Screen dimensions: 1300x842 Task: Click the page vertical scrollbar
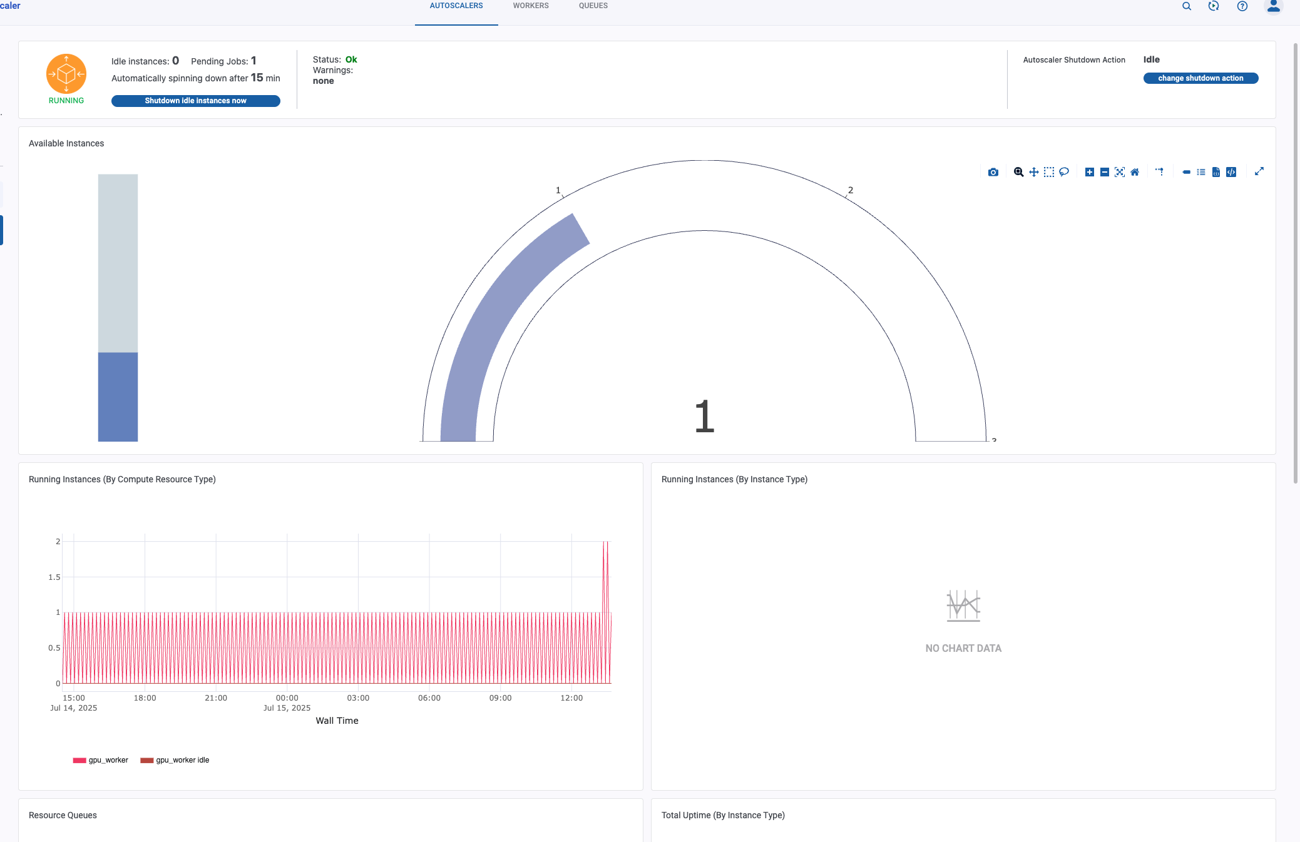click(x=1296, y=263)
